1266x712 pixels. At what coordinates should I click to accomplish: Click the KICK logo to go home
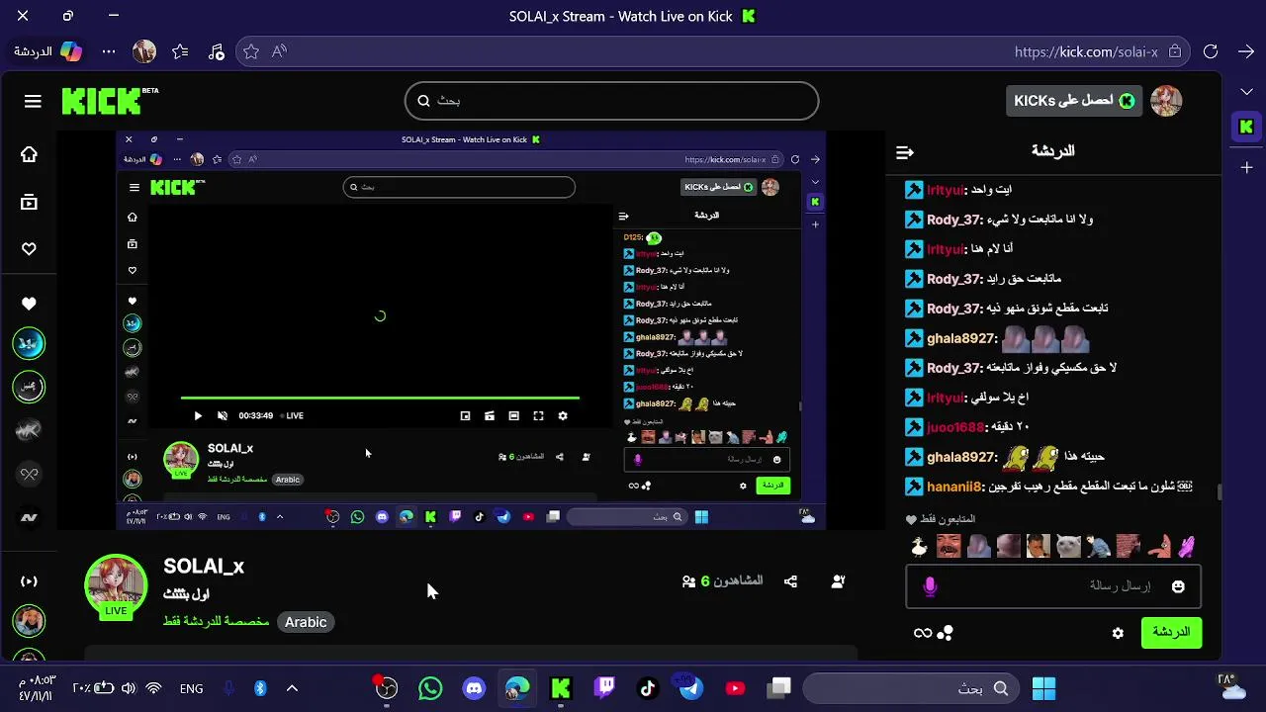point(102,101)
